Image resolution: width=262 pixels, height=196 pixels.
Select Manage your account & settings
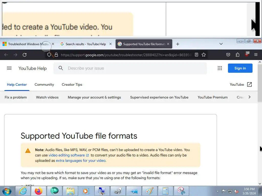point(94,97)
